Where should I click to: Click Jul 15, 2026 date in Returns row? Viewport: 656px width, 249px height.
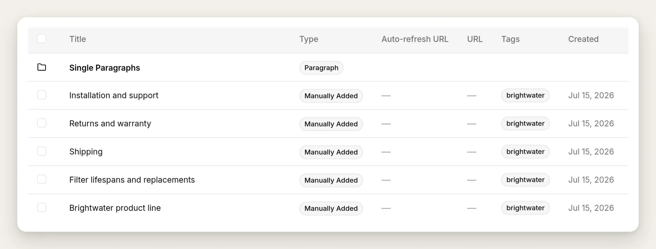tap(591, 124)
